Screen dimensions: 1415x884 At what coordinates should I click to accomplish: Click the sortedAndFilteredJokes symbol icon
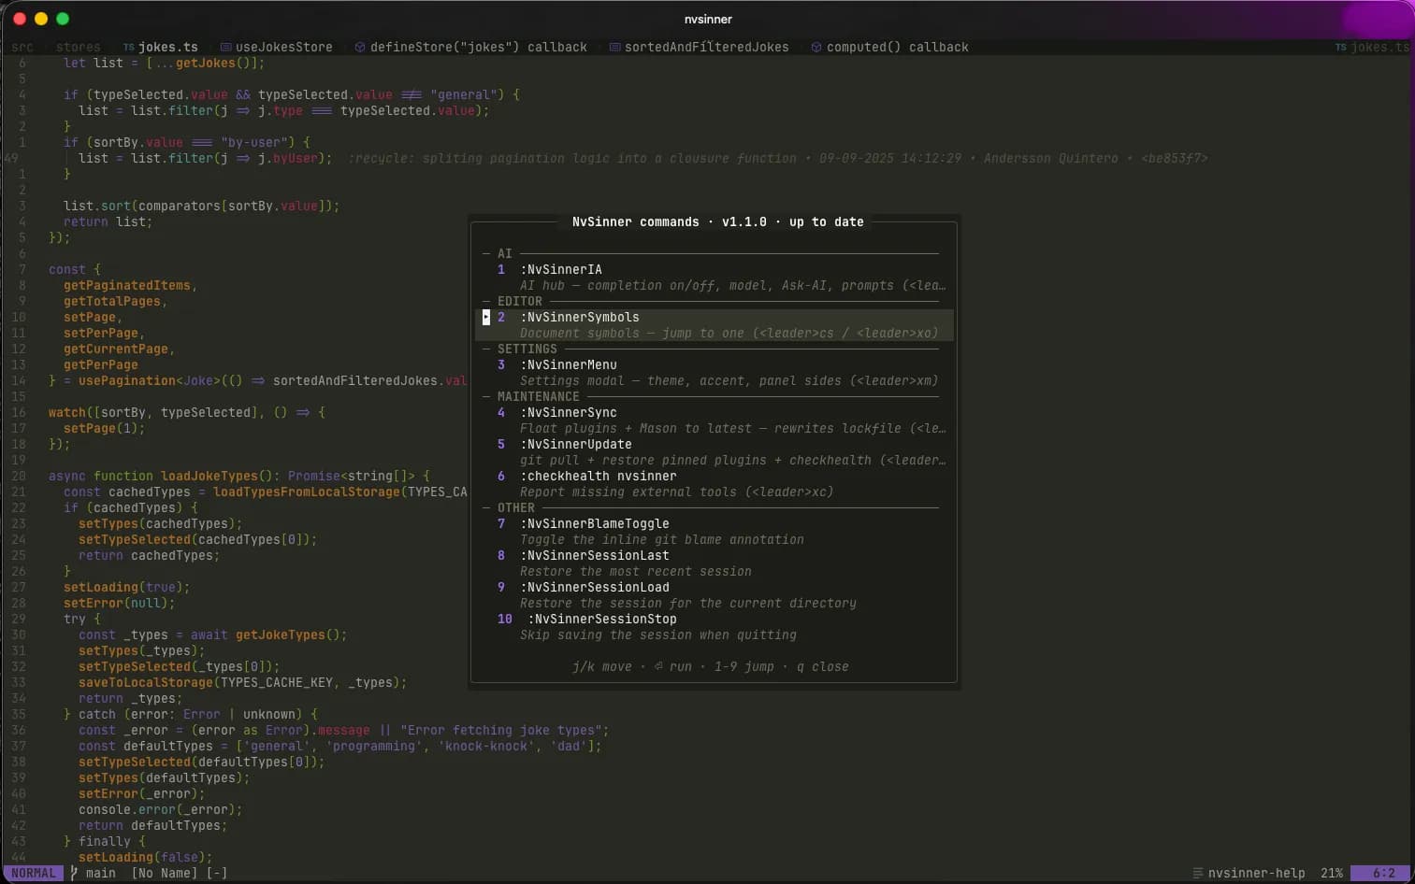(x=614, y=47)
